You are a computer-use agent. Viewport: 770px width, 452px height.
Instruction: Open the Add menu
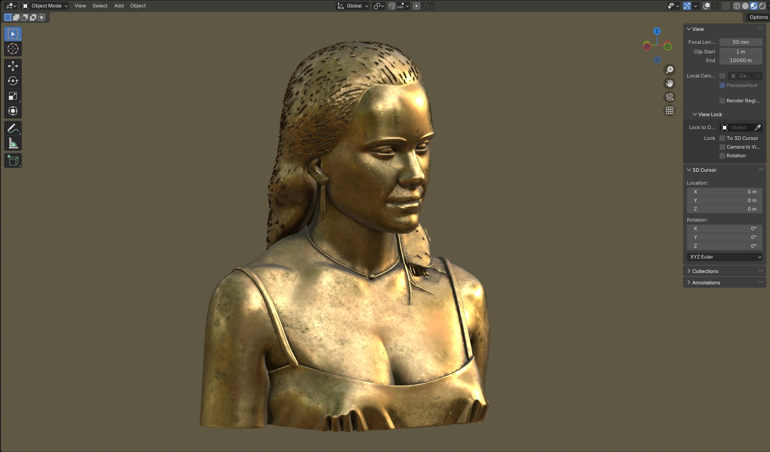coord(119,6)
